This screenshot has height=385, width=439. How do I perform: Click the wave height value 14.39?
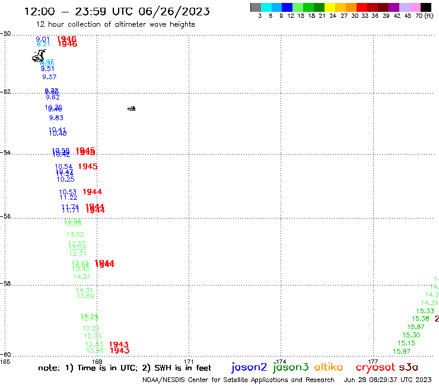point(430,303)
